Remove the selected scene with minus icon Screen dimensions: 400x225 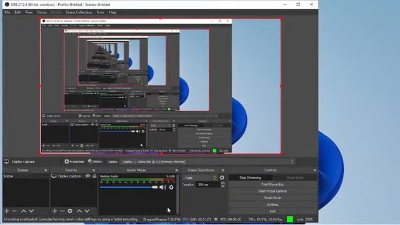point(14,211)
